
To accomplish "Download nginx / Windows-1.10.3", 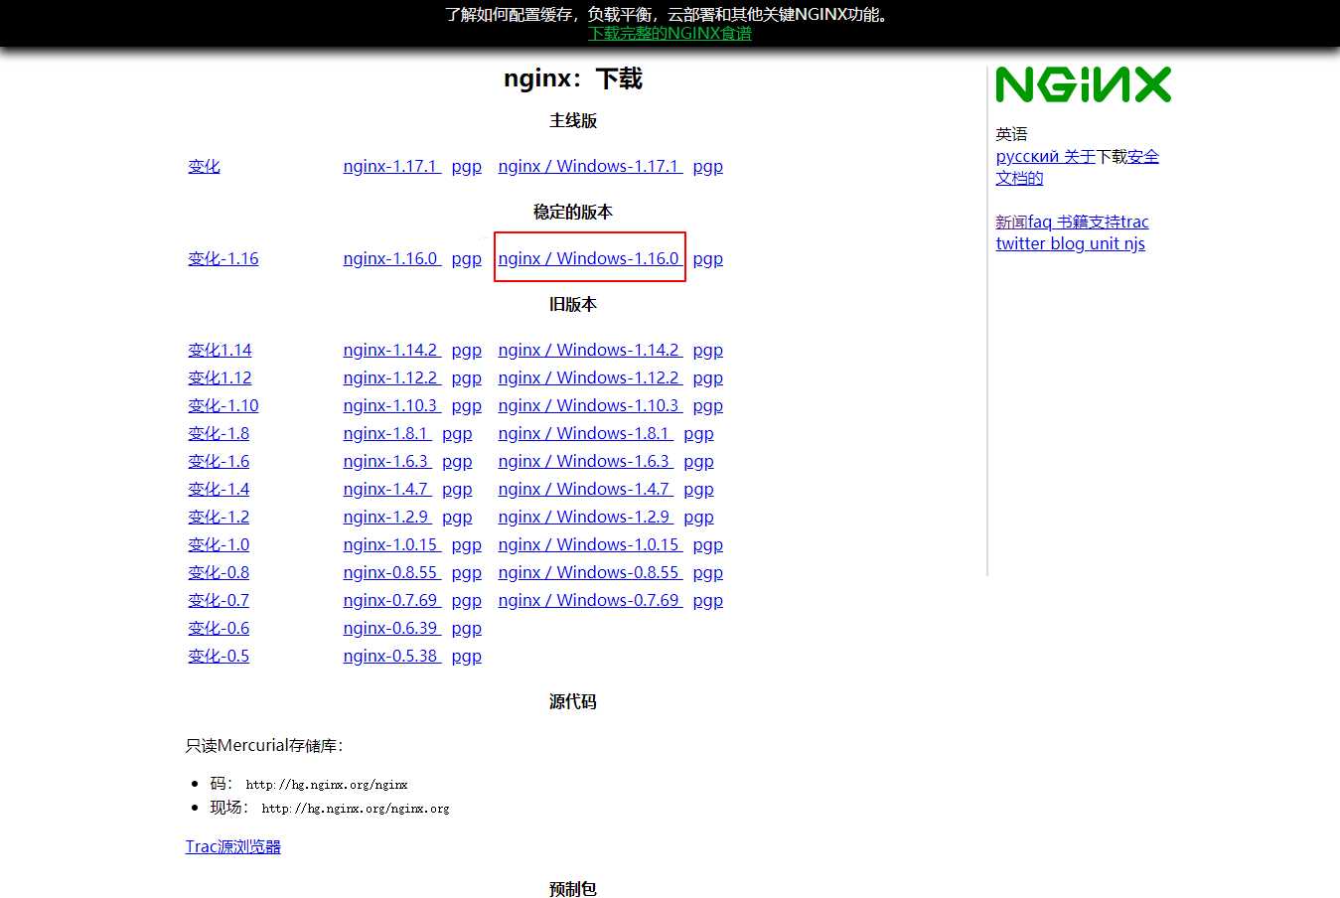I will point(590,405).
